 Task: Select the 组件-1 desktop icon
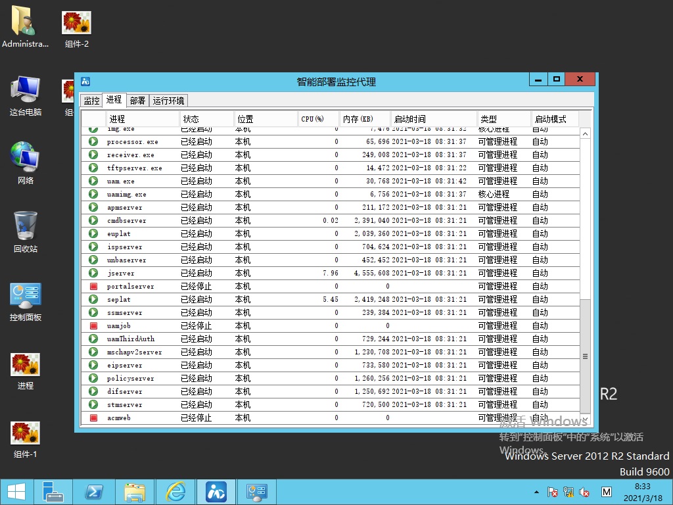coord(26,439)
